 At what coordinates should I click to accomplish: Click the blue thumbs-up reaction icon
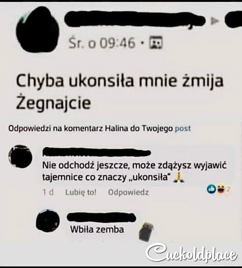click(211, 189)
